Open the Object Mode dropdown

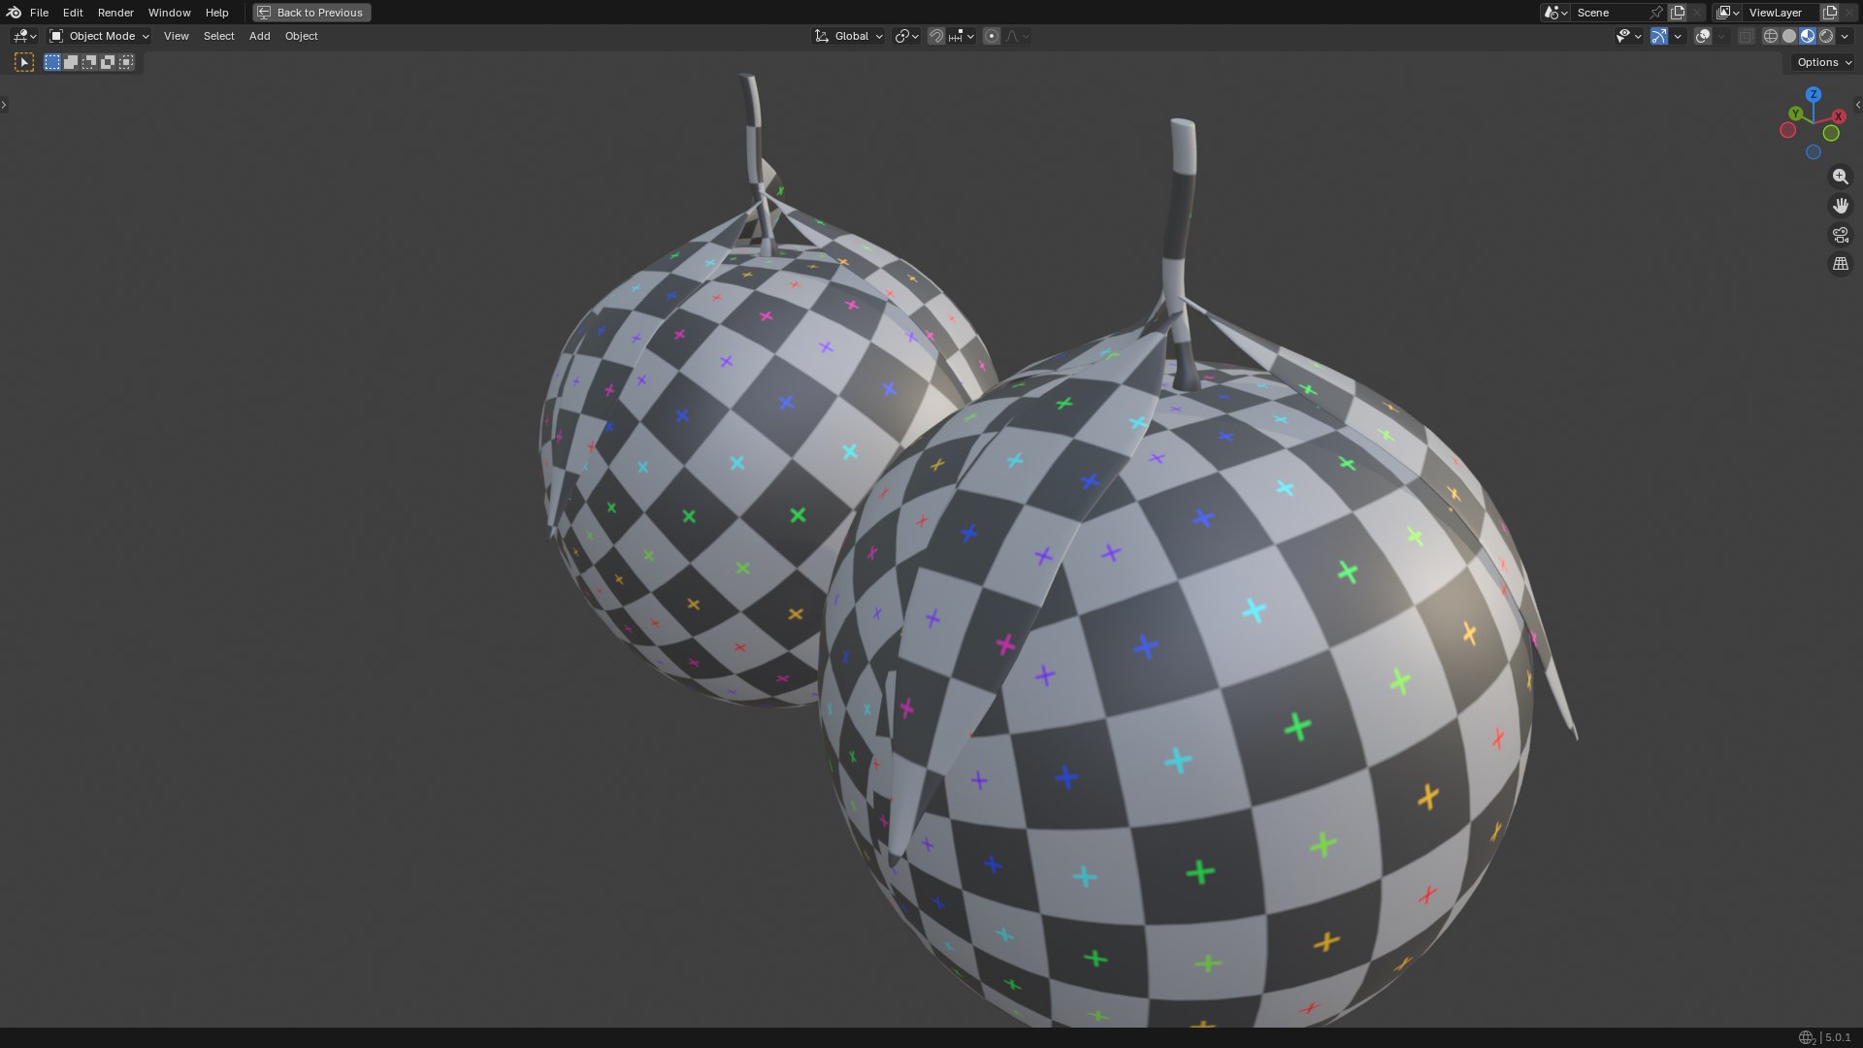click(99, 36)
